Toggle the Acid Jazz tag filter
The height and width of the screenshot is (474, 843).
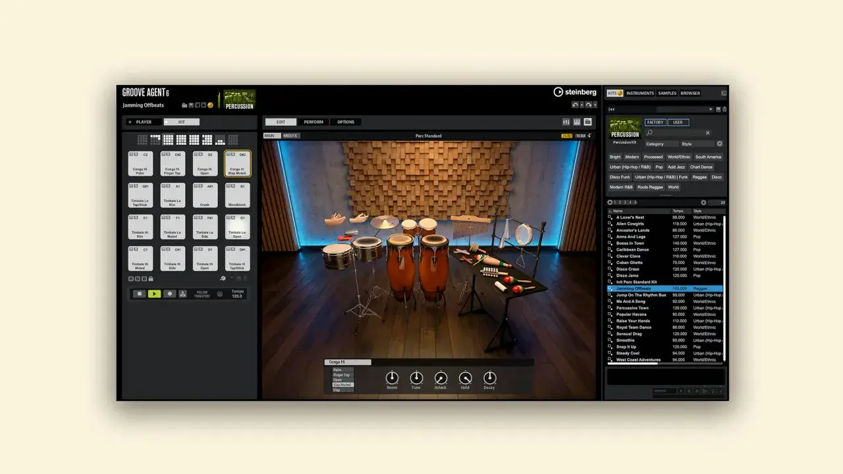pos(676,167)
